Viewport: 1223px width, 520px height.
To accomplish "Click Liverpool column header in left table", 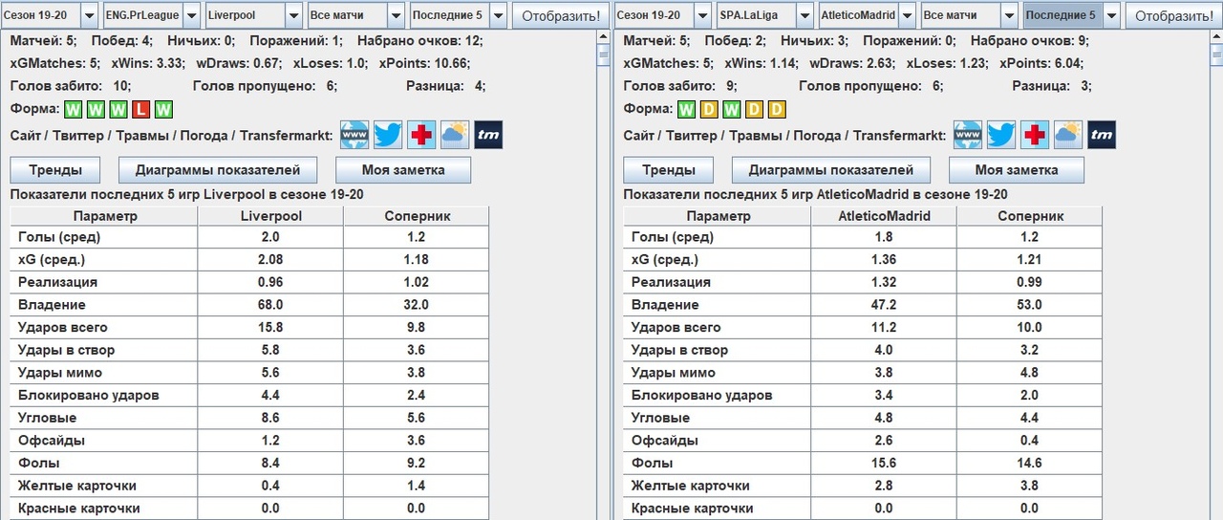I will click(x=270, y=216).
